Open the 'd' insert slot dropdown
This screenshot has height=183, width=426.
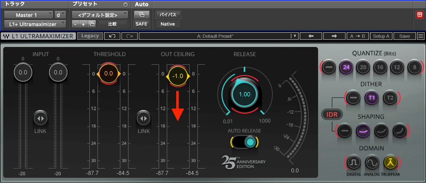click(x=60, y=15)
